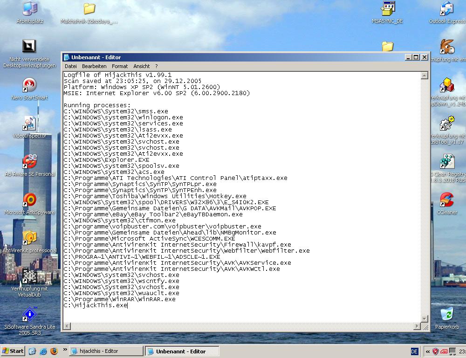Click the Start button
Image resolution: width=466 pixels, height=358 pixels.
click(13, 351)
